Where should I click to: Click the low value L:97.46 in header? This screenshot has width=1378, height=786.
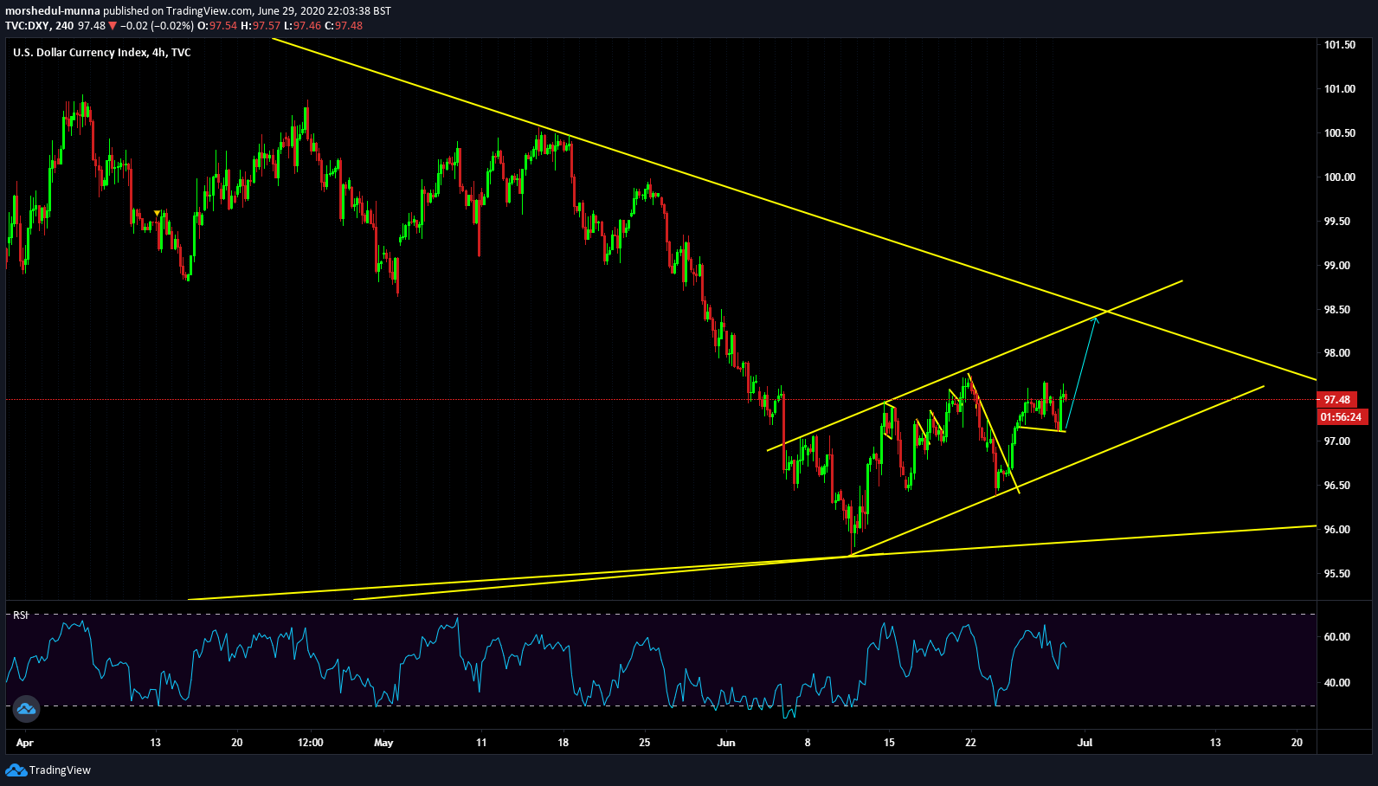[301, 26]
